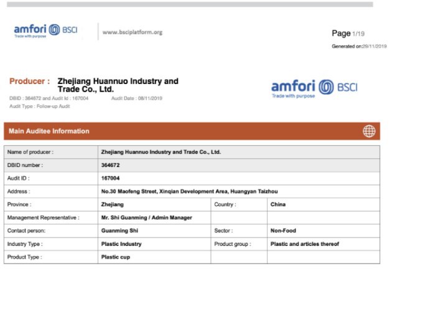Click 'Mr. Shi Guanming / Admin Manager' value
The image size is (428, 312).
tap(147, 217)
